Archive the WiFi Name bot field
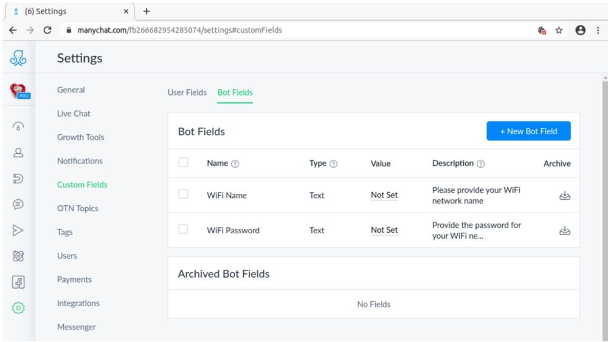The width and height of the screenshot is (608, 342). [x=565, y=196]
